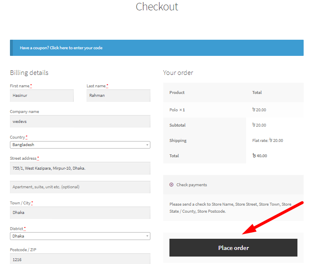The height and width of the screenshot is (264, 314).
Task: Click the Place order button
Action: coord(233,247)
